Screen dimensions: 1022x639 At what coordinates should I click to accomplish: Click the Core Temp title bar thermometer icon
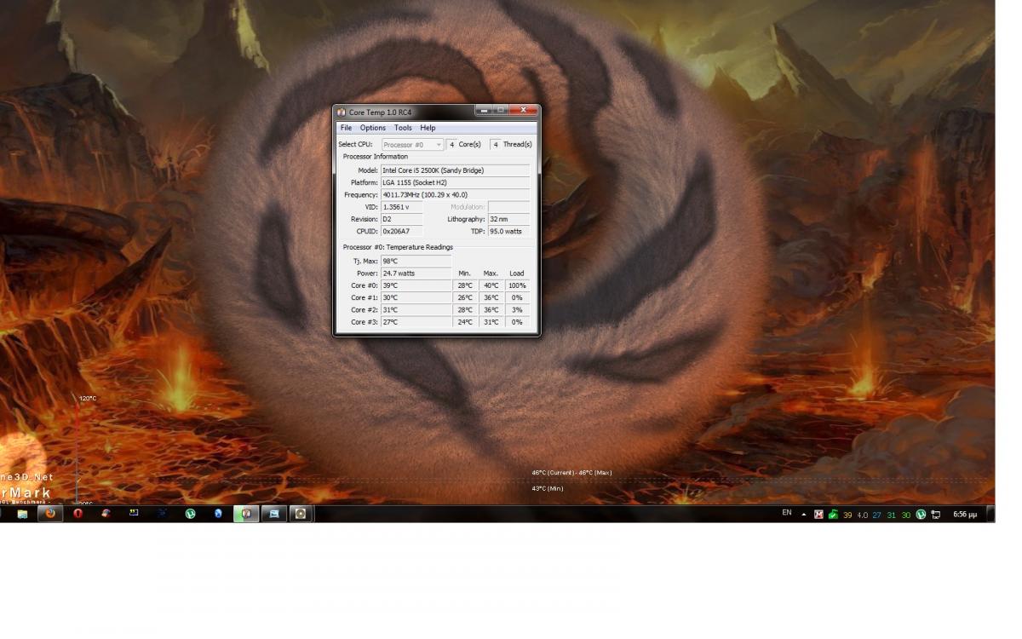(341, 112)
